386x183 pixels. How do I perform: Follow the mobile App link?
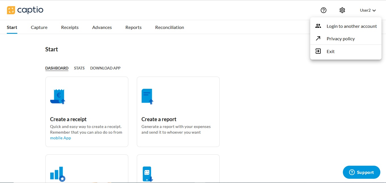click(x=60, y=138)
